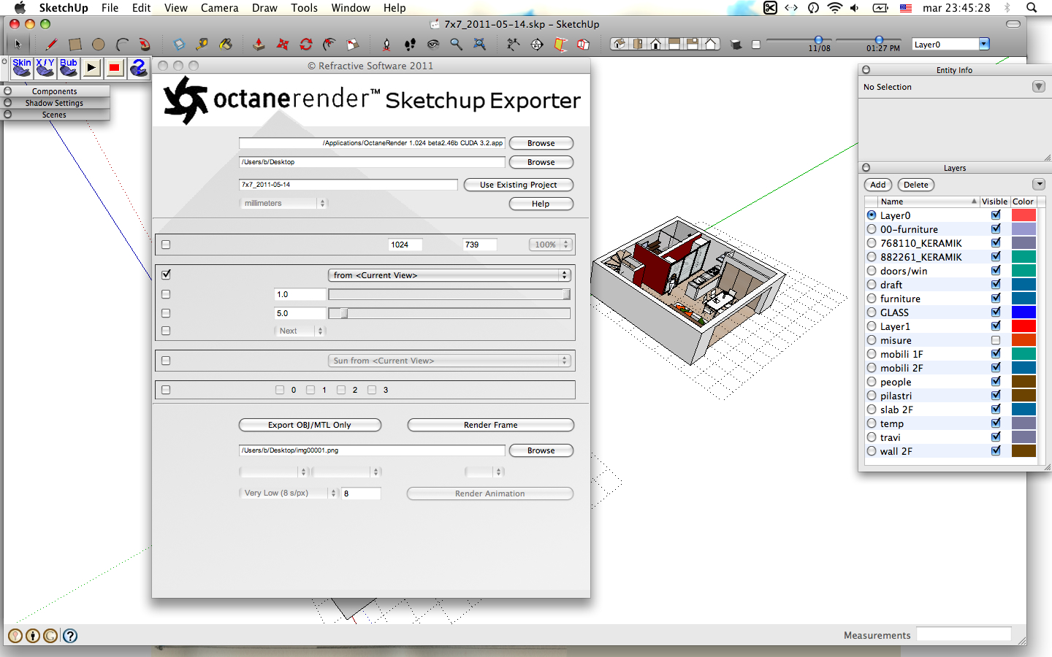Pick the Line pencil tool

(51, 45)
